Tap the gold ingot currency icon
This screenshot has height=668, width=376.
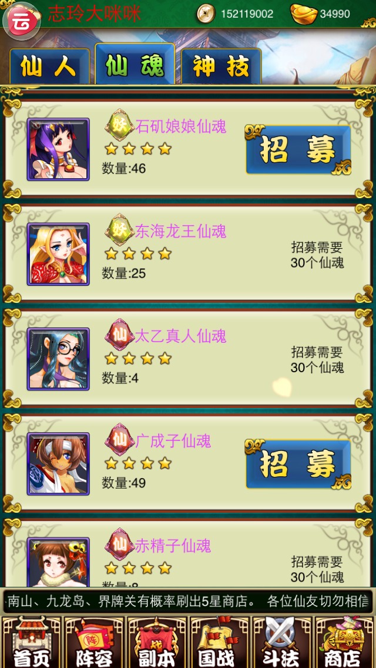[x=304, y=14]
